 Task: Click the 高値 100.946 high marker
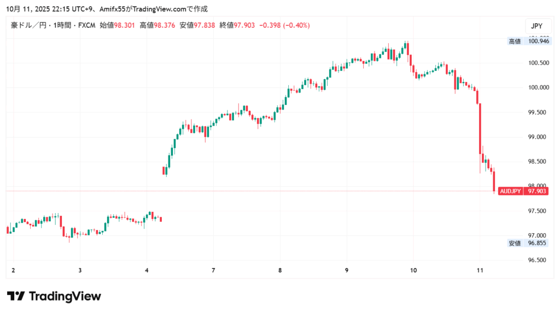[528, 41]
